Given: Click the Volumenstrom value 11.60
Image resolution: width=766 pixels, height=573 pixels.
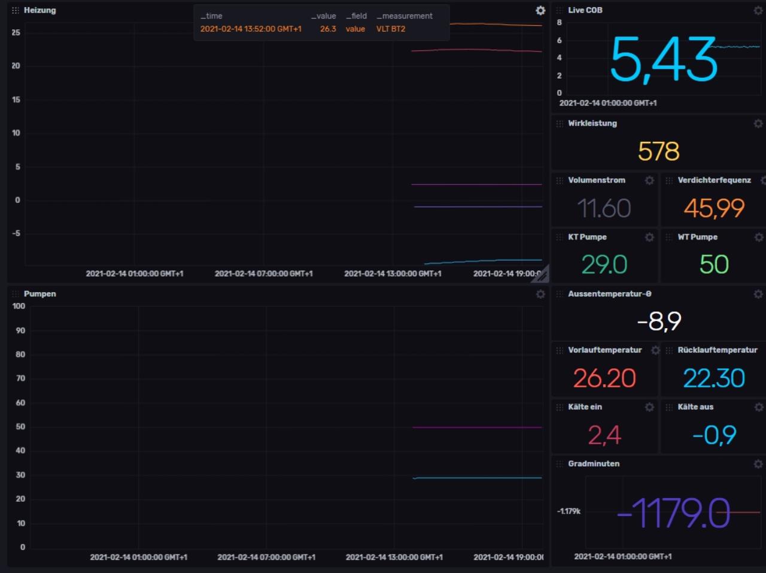Looking at the screenshot, I should [604, 208].
